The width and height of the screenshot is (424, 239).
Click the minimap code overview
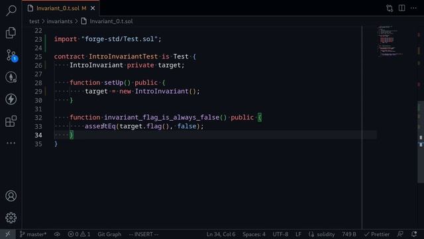(390, 41)
